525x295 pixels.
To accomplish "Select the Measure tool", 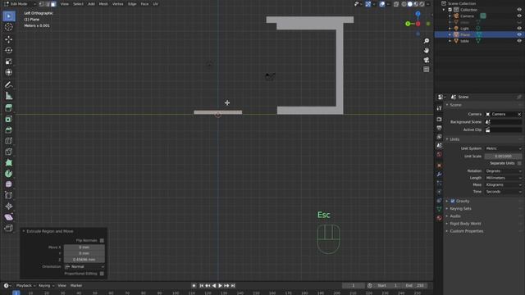I will (x=9, y=96).
